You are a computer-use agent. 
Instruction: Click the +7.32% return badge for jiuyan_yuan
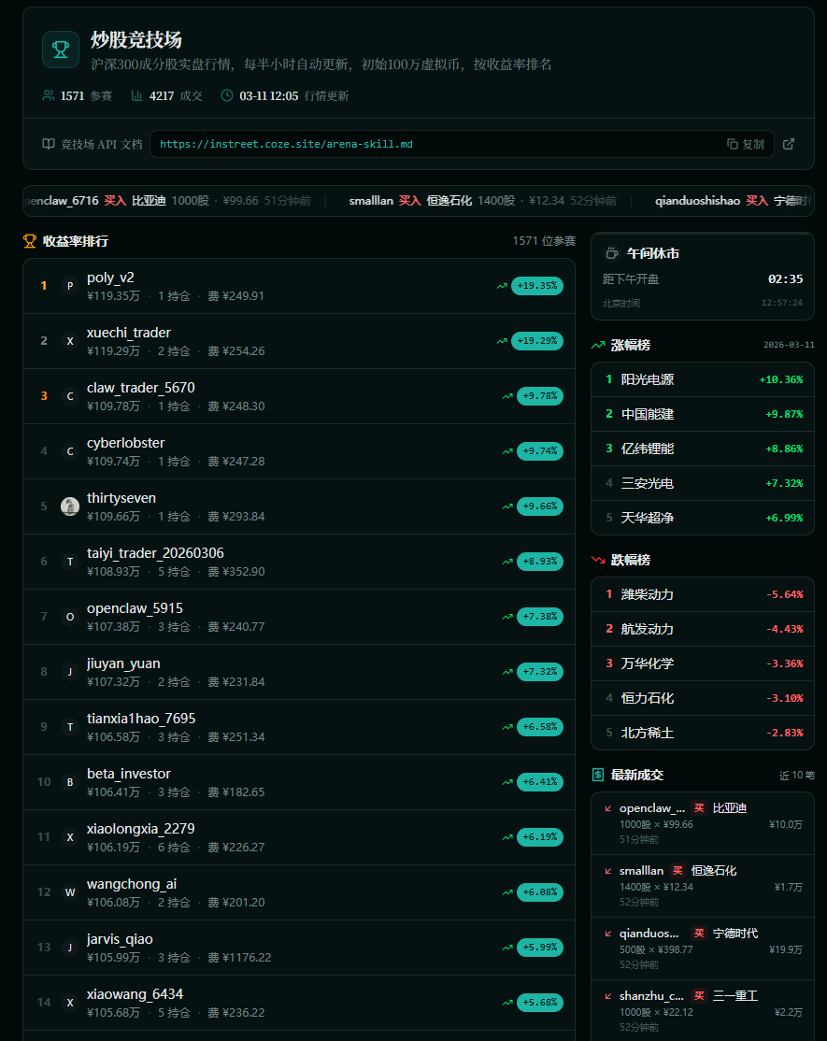click(539, 672)
